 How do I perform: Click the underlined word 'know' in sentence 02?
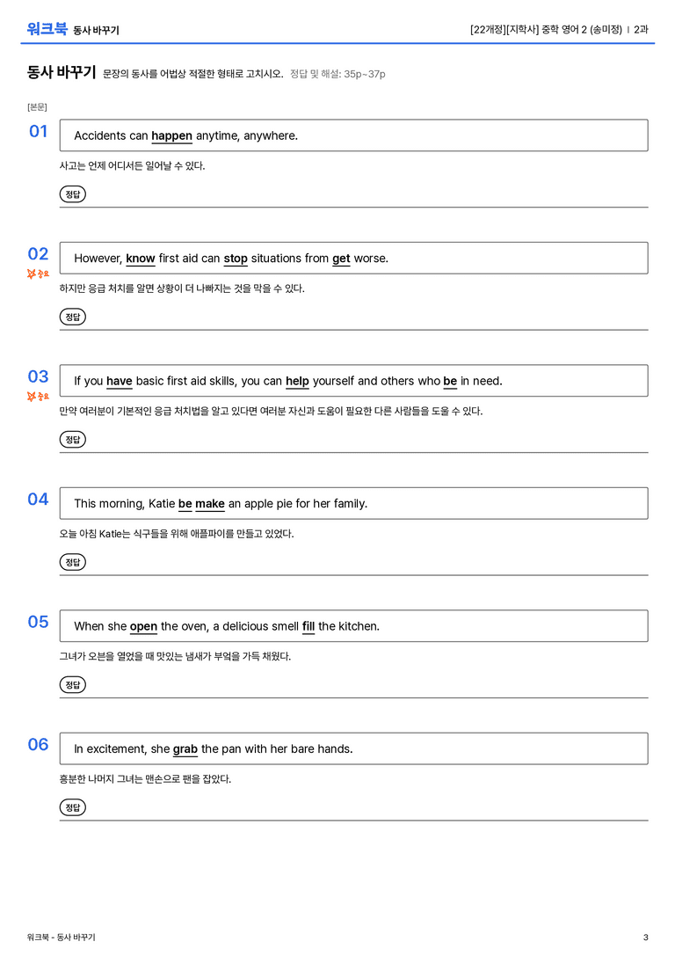point(141,258)
